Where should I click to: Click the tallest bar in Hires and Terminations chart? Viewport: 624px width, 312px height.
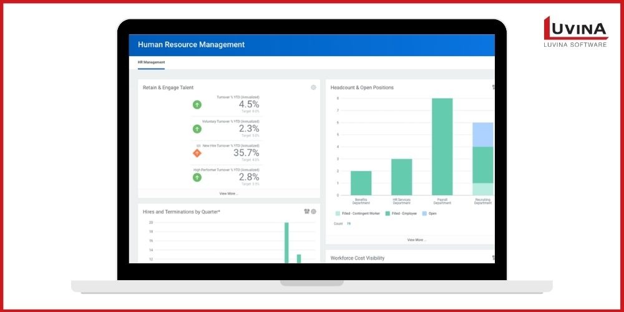click(286, 242)
